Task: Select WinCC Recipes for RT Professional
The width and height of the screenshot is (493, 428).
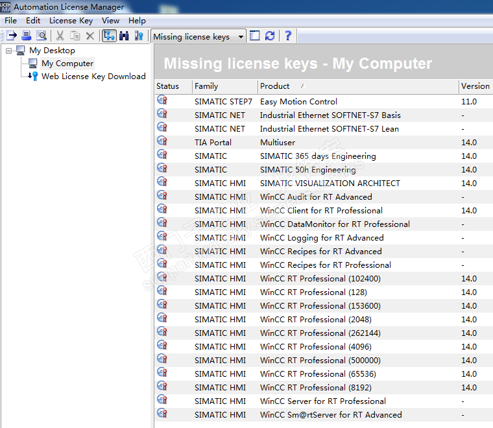Action: coord(326,265)
